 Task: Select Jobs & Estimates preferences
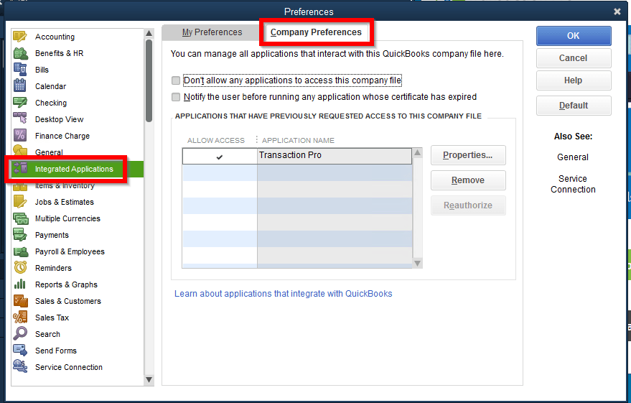pos(65,202)
